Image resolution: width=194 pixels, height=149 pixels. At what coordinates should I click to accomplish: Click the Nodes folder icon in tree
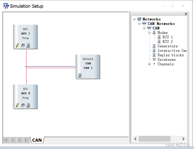coord(154,32)
